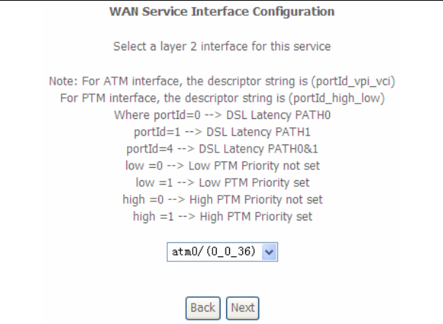The height and width of the screenshot is (324, 443).
Task: Click 'high =1 --> High PTM Priority set'
Action: pos(223,217)
